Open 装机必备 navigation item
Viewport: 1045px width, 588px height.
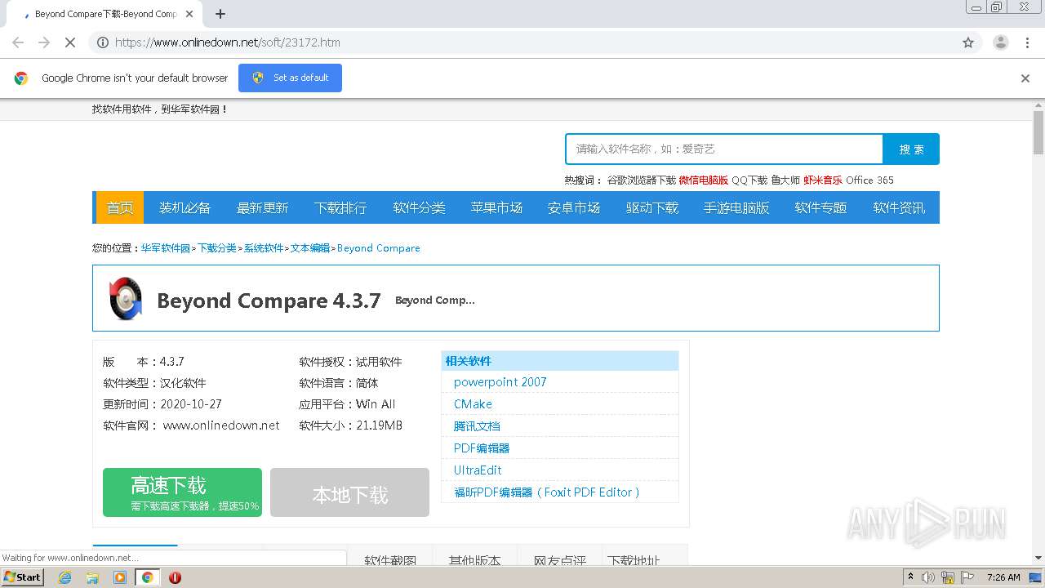(x=185, y=207)
